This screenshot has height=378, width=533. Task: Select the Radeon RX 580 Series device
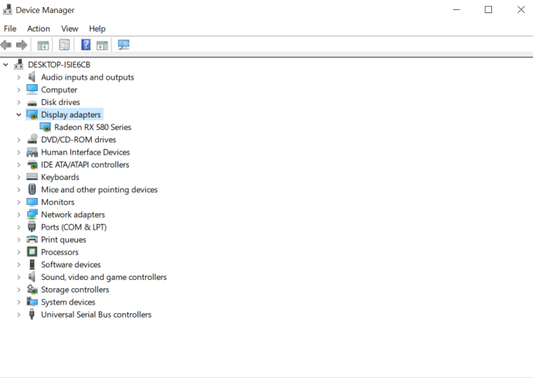pyautogui.click(x=93, y=128)
